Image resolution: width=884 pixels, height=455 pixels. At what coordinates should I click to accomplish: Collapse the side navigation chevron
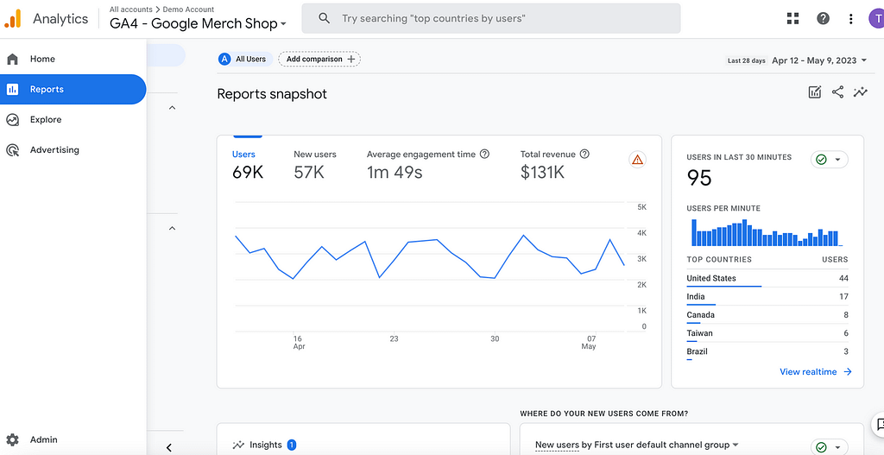tap(169, 447)
